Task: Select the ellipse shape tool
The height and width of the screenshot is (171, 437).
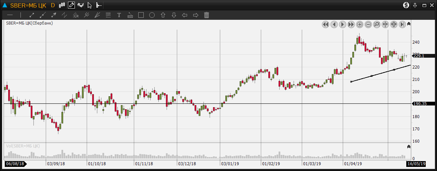Action: point(152,15)
